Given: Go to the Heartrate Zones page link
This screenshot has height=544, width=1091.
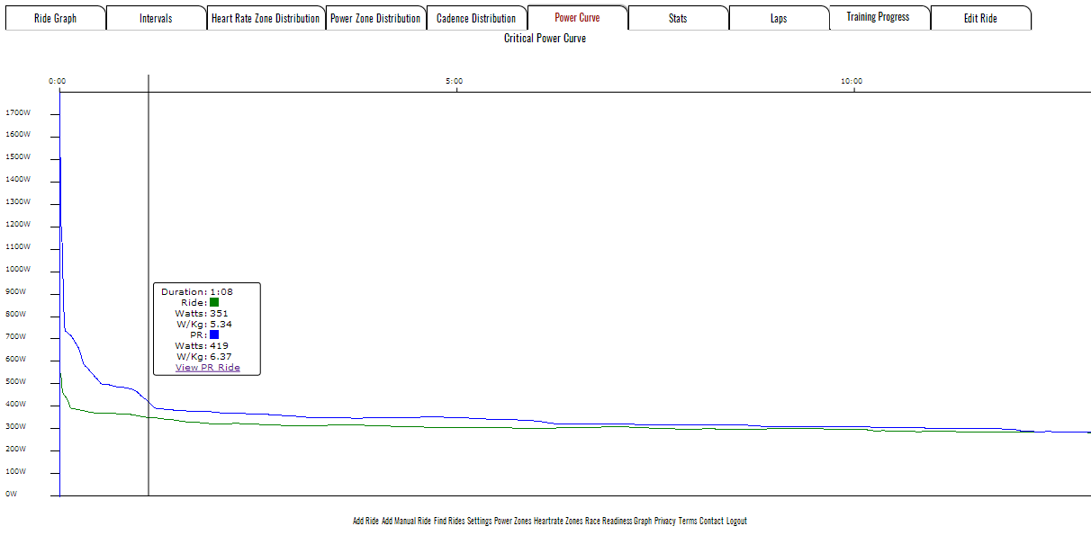Looking at the screenshot, I should click(558, 522).
